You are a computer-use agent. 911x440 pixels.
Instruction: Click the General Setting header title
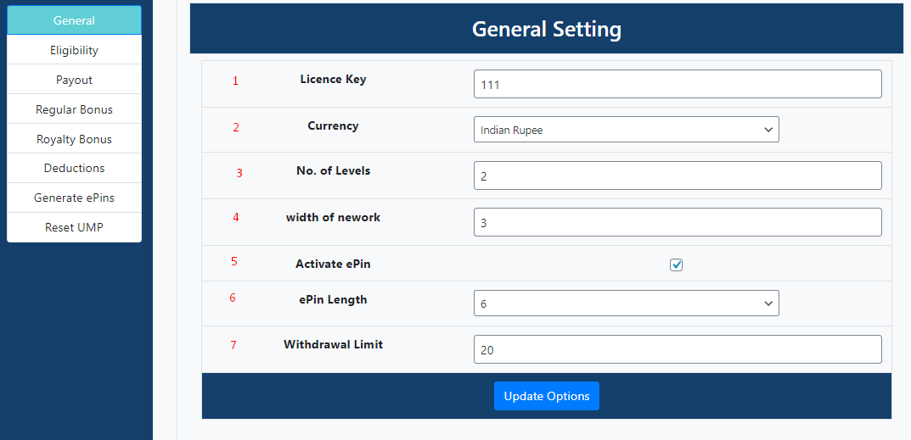546,29
